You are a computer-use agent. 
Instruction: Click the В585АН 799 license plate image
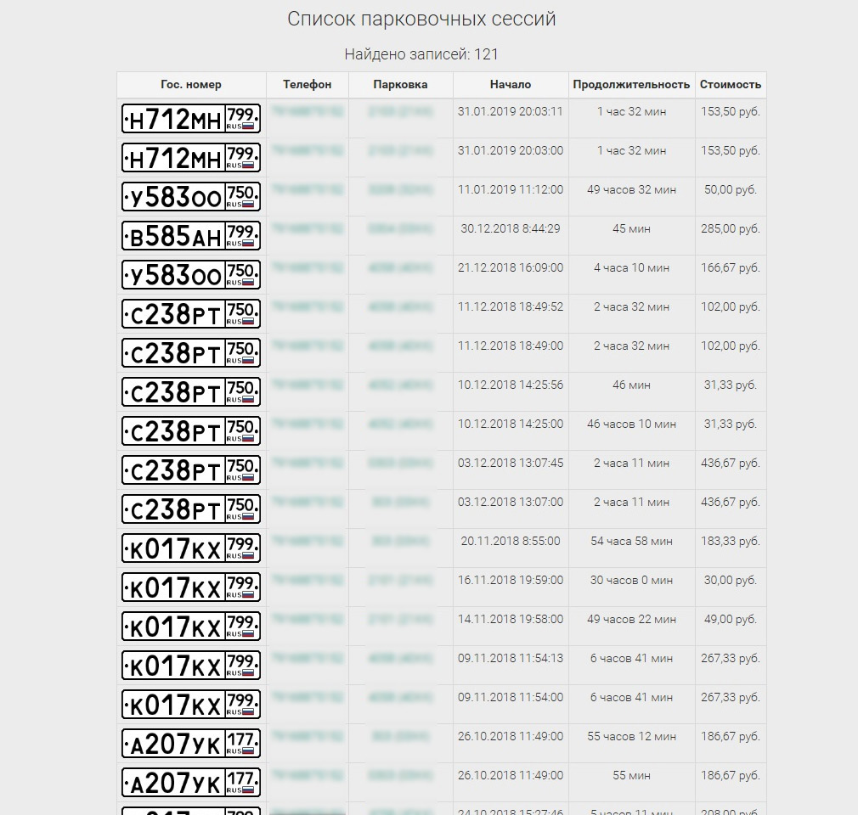pyautogui.click(x=191, y=236)
